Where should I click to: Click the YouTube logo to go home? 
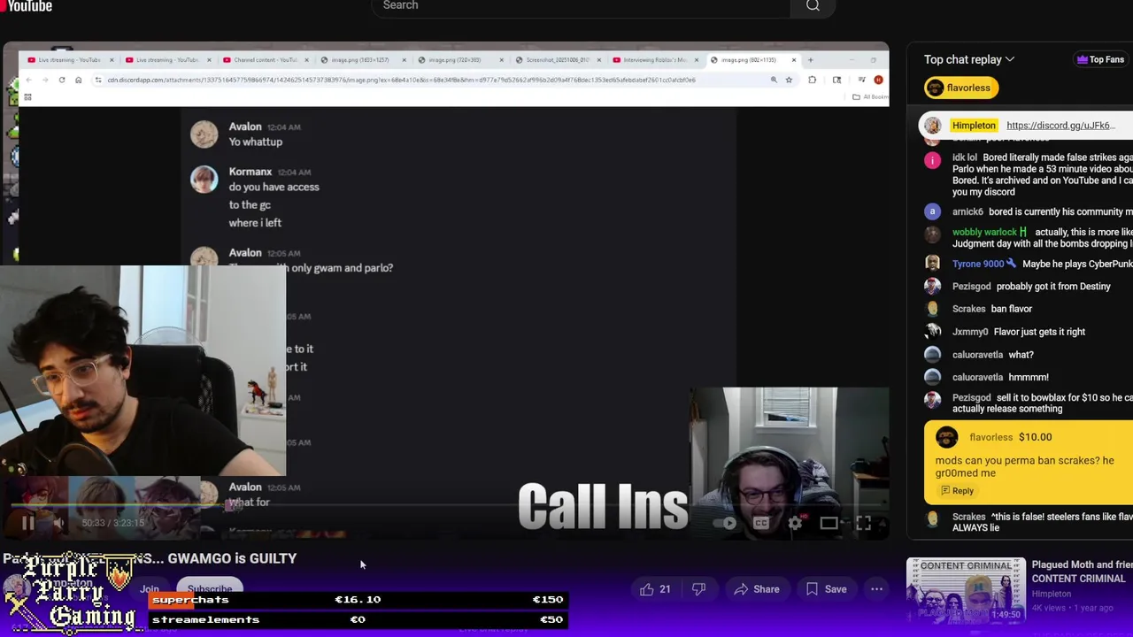coord(27,6)
